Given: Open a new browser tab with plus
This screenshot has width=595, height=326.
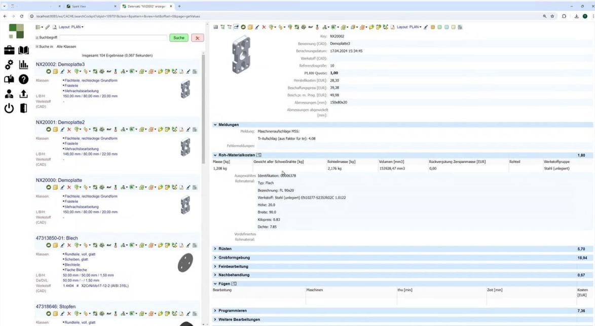Looking at the screenshot, I should (x=179, y=6).
